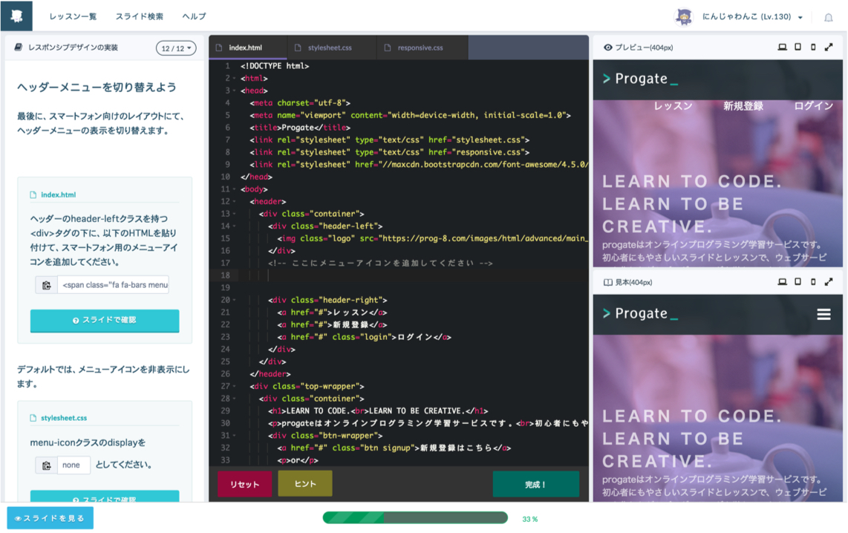848x533 pixels.
Task: Switch the プレビュー panel to laptop view
Action: click(782, 48)
